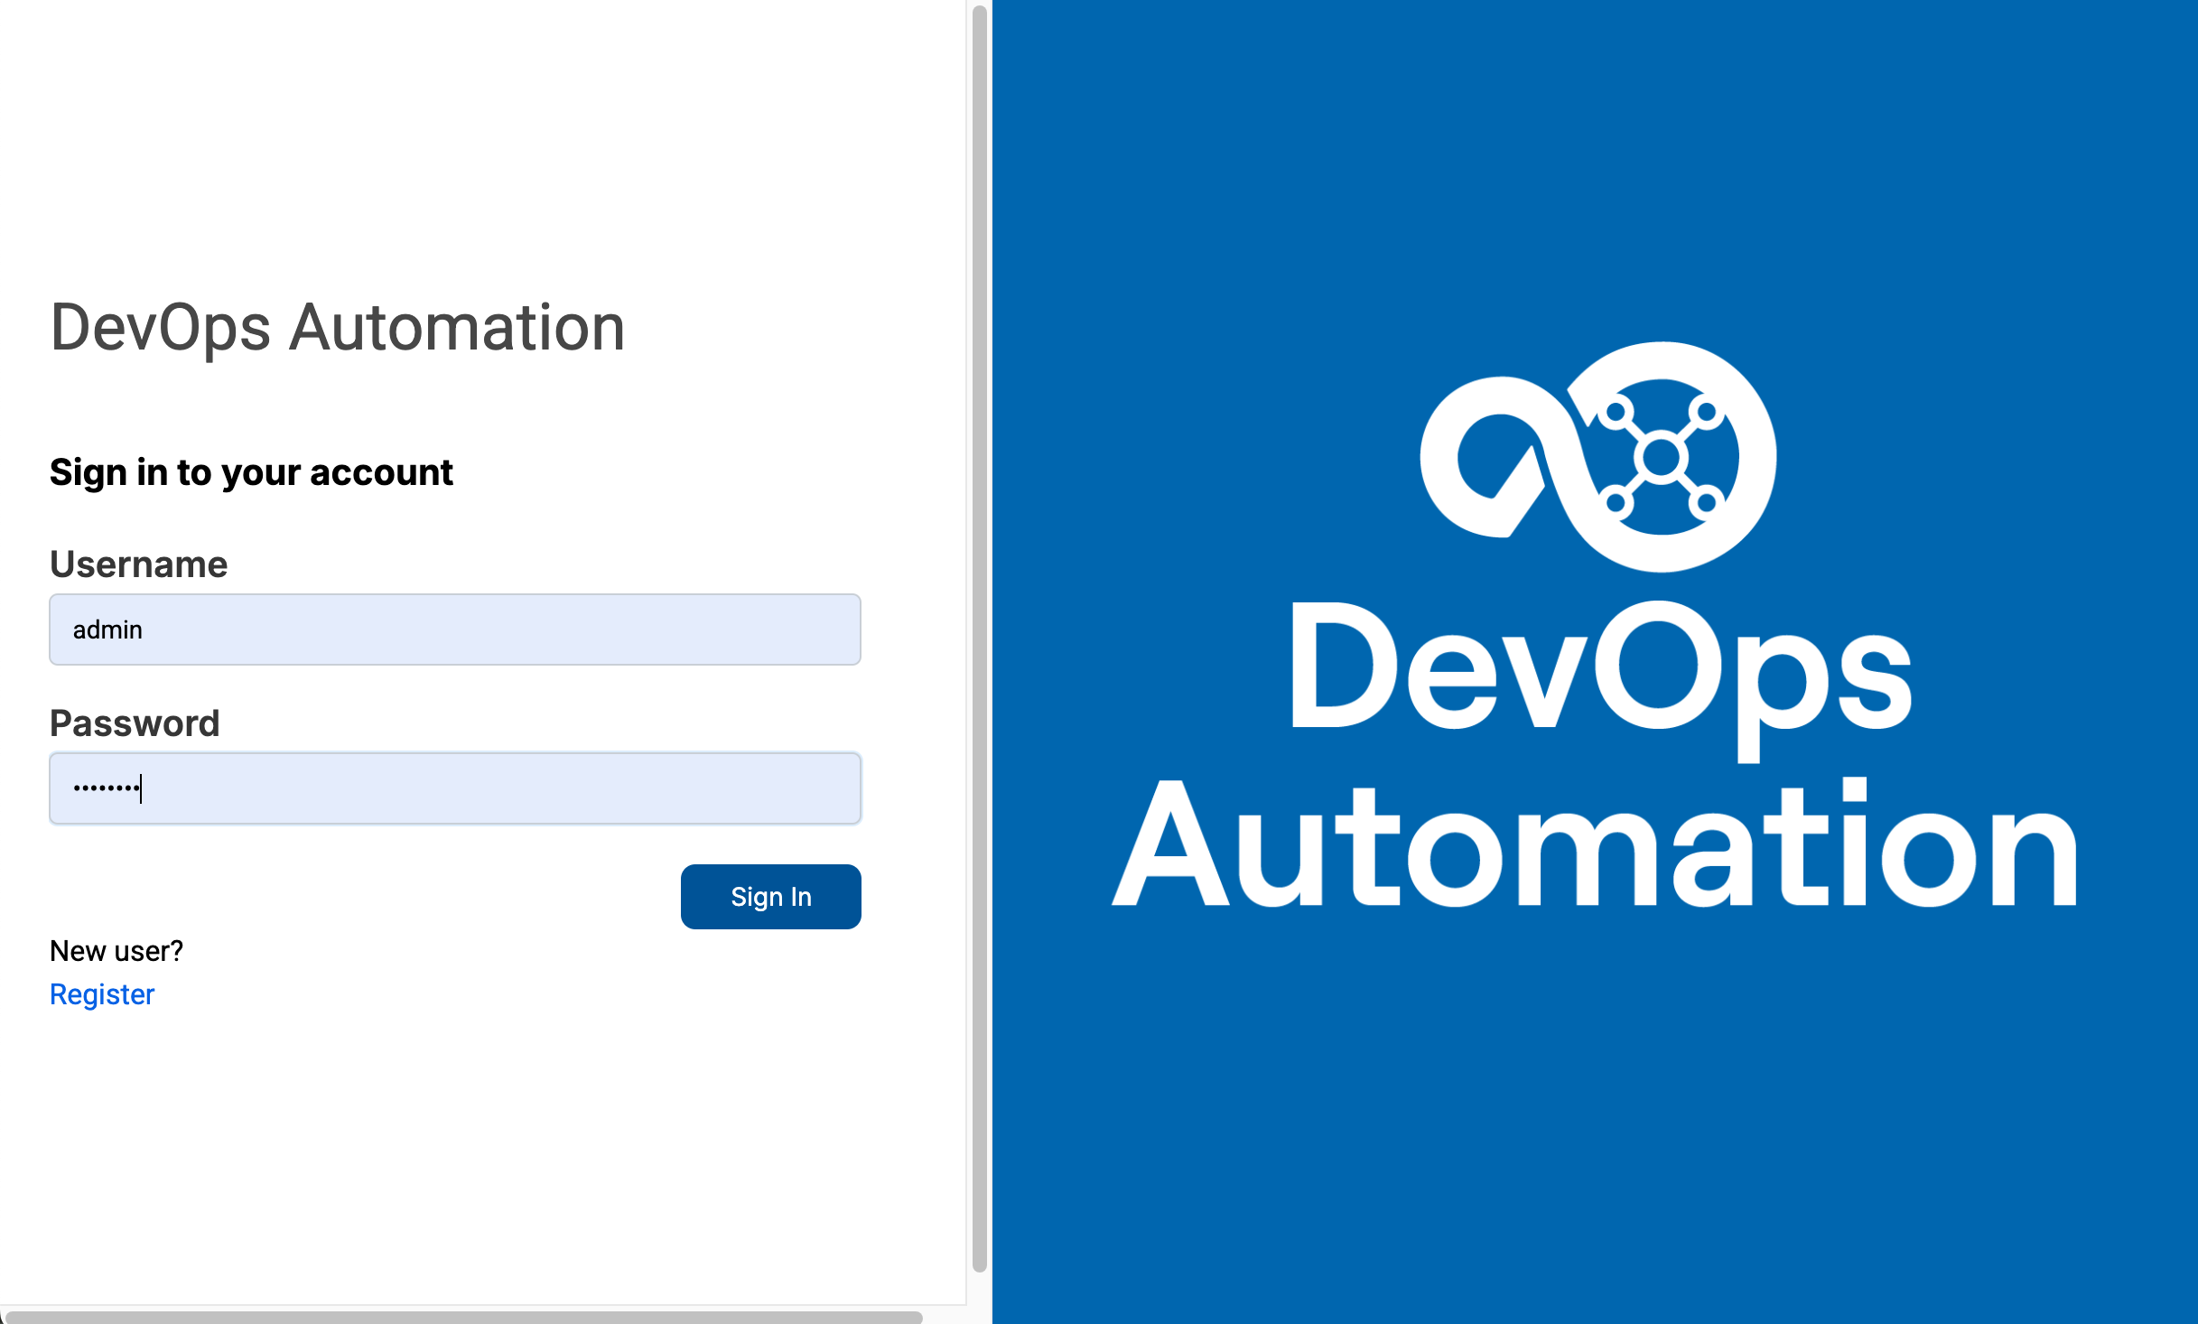Click the horizontal scrollbar at bottom
Image resolution: width=2198 pixels, height=1324 pixels.
tap(461, 1317)
